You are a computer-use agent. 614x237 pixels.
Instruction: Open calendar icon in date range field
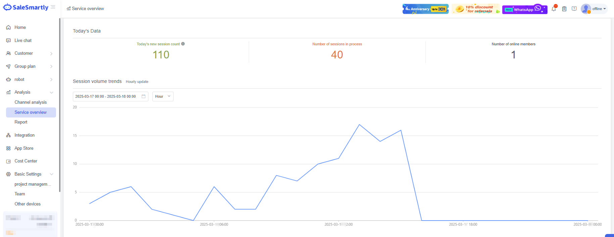(144, 96)
